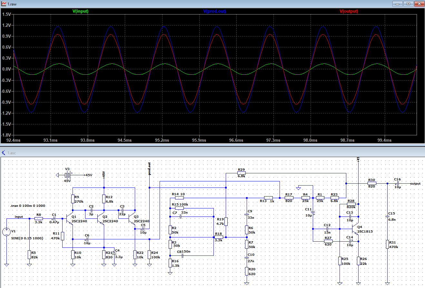The image size is (425, 288).
Task: Maximize the 1.raw waveform window
Action: 408,4
